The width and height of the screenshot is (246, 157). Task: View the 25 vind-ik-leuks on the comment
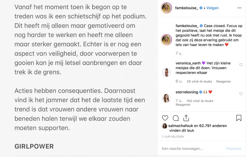pos(199,81)
